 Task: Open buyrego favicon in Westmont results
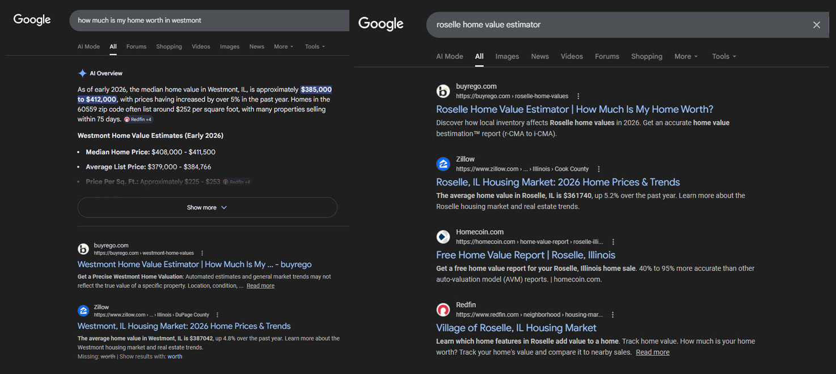click(x=83, y=249)
